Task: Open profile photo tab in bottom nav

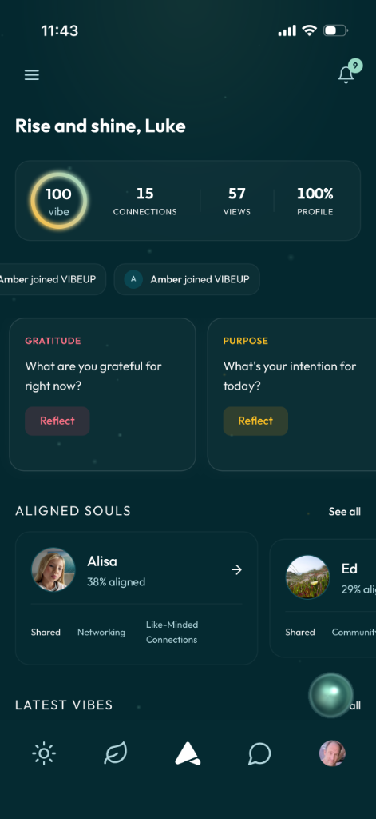Action: point(332,753)
